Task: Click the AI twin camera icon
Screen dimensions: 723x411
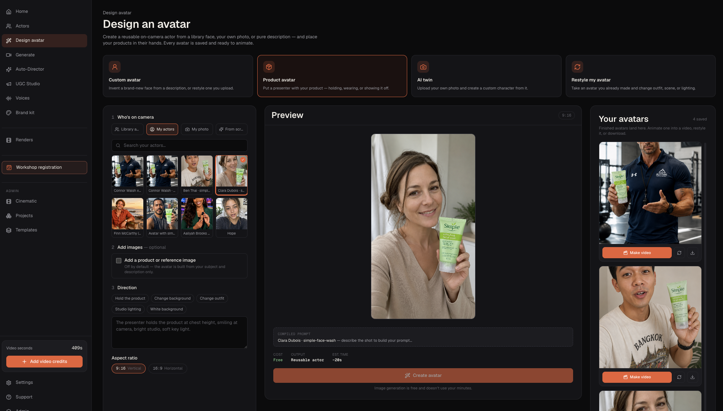Action: pyautogui.click(x=423, y=67)
